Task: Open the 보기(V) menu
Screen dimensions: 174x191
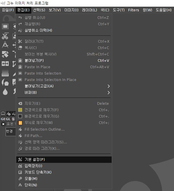Action: click(x=55, y=10)
